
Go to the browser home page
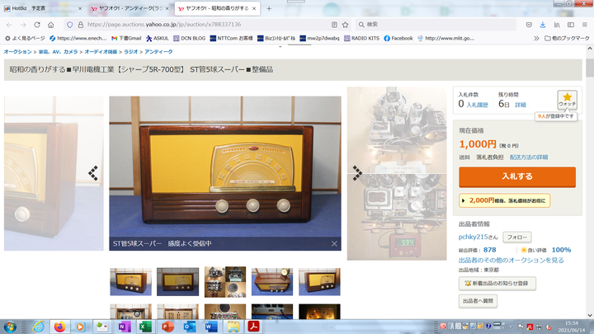(50, 25)
